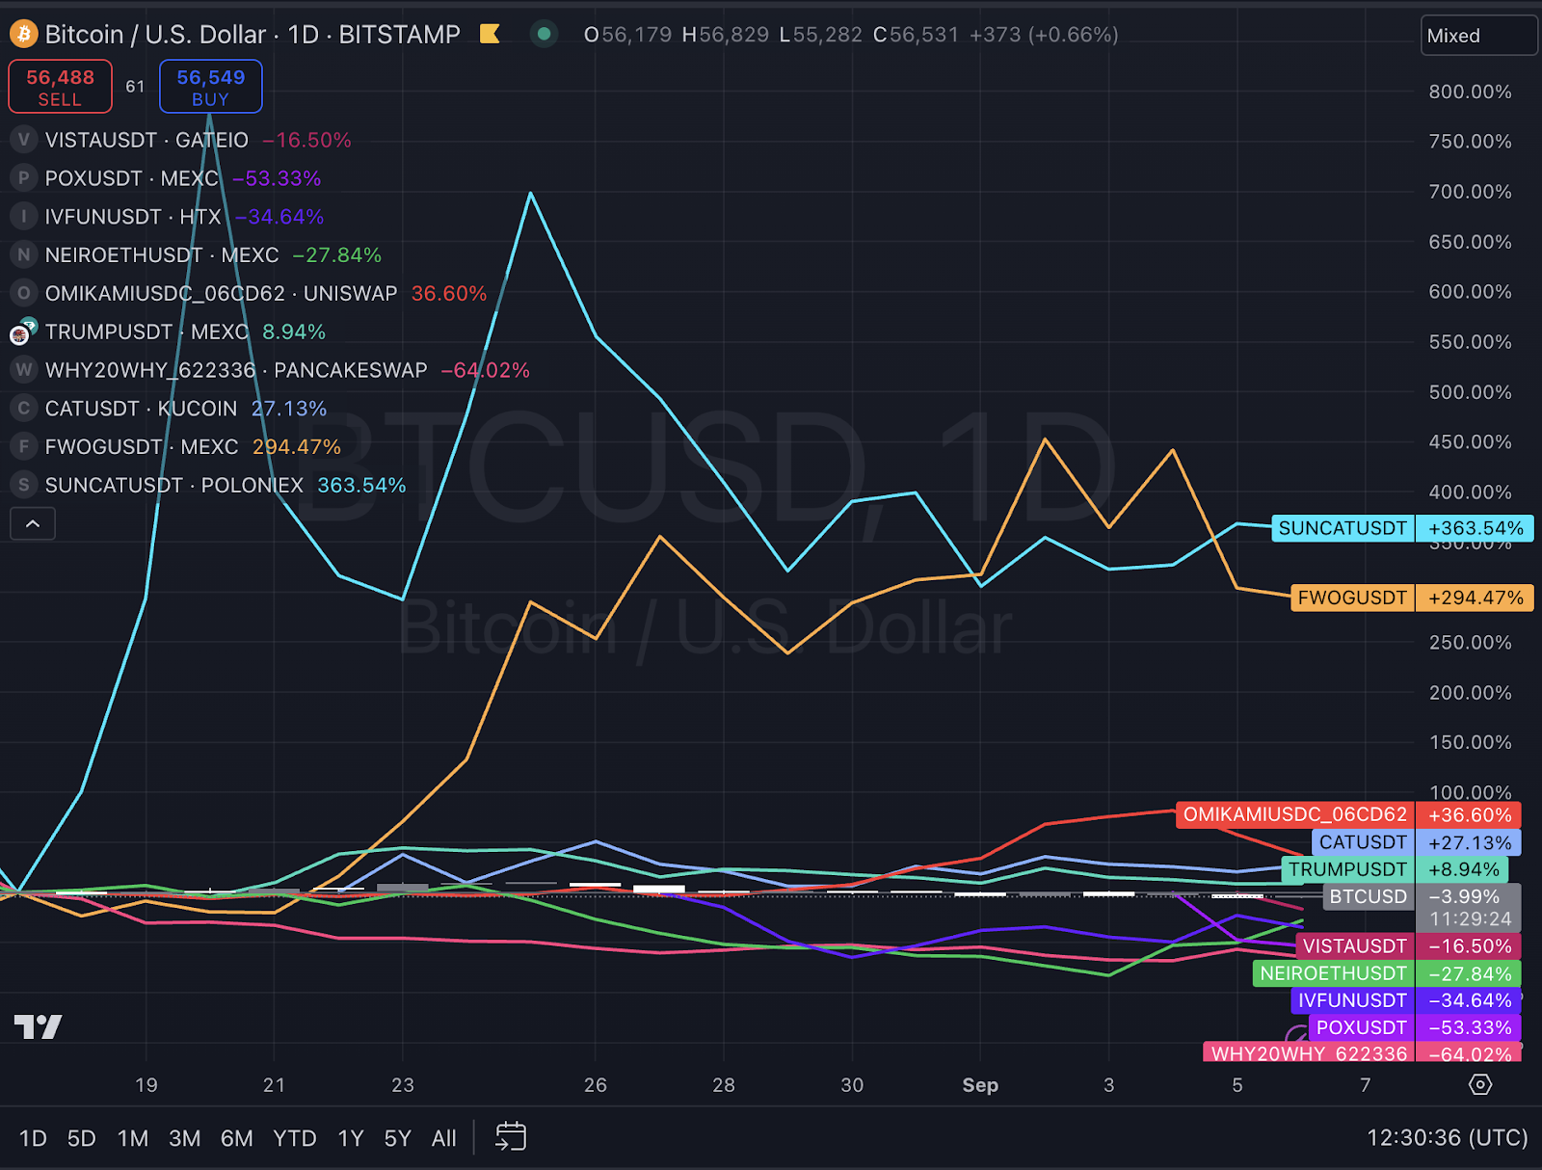The width and height of the screenshot is (1542, 1170).
Task: Click the N icon of NEIROETHUSDT
Action: [23, 254]
